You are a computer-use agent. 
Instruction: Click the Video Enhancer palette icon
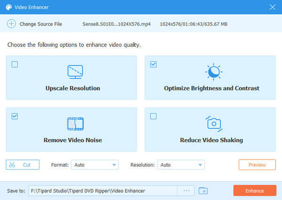point(8,7)
